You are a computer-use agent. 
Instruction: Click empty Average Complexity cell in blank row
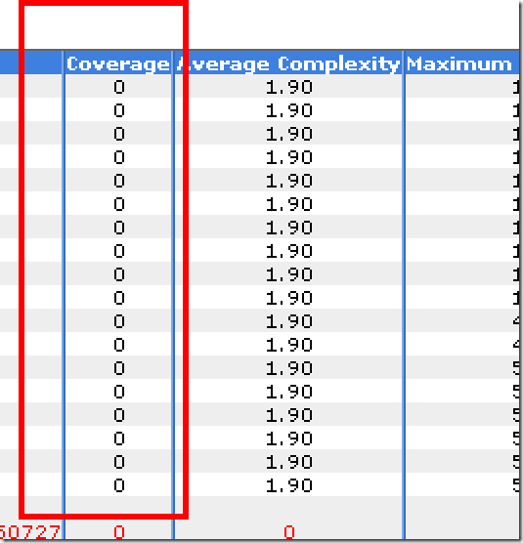click(289, 508)
